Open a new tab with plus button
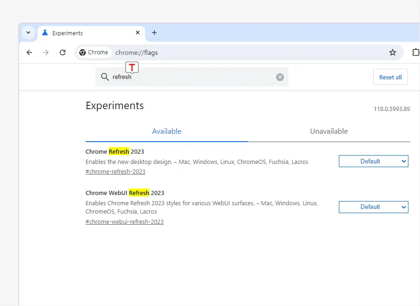Viewport: 420px width, 306px height. [x=154, y=33]
